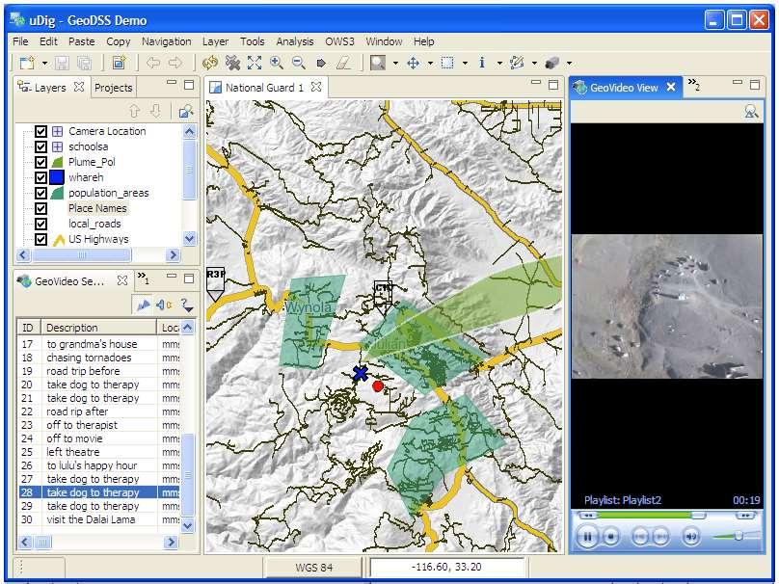Open dropdown arrow beside New icon
779x584 pixels.
[x=44, y=63]
